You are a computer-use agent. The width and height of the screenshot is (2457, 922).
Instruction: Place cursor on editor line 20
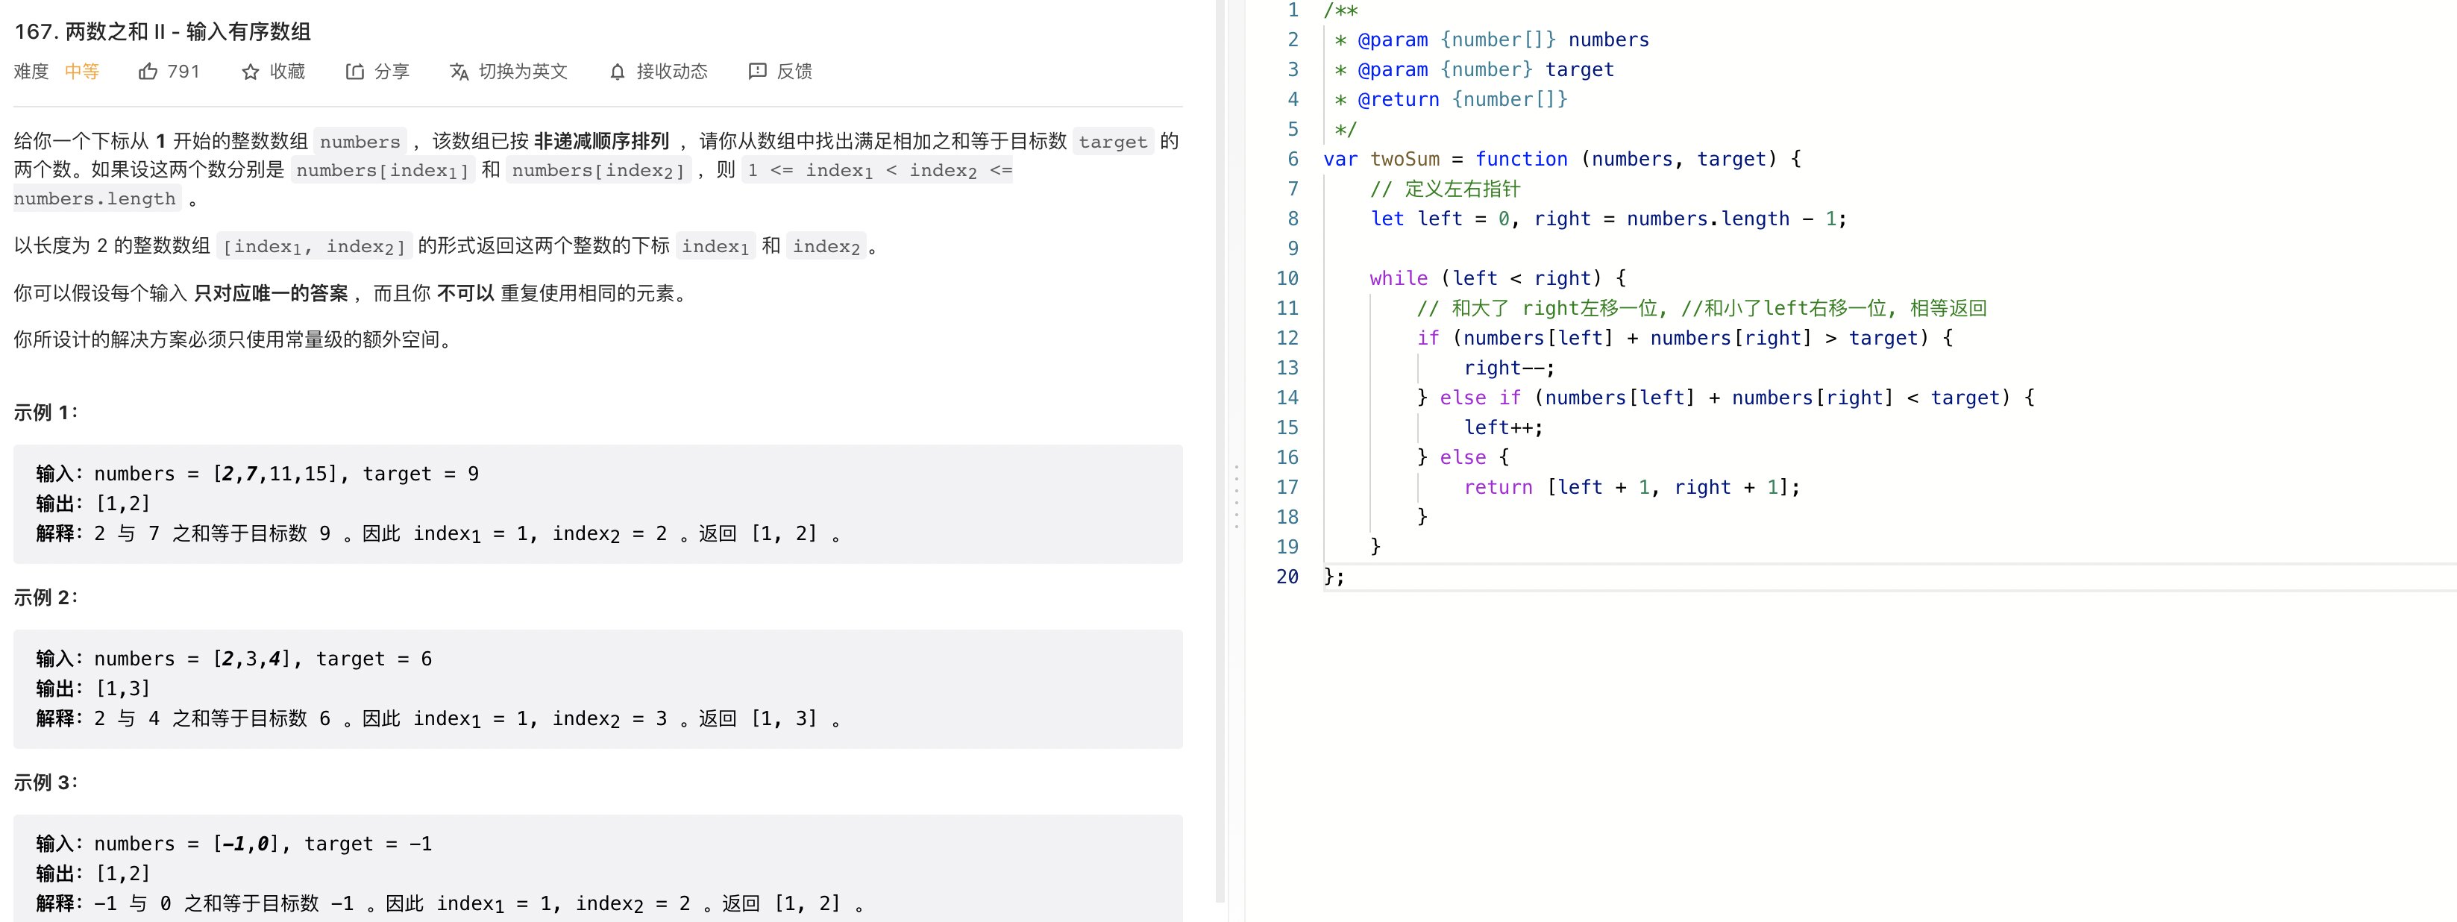click(x=1889, y=577)
